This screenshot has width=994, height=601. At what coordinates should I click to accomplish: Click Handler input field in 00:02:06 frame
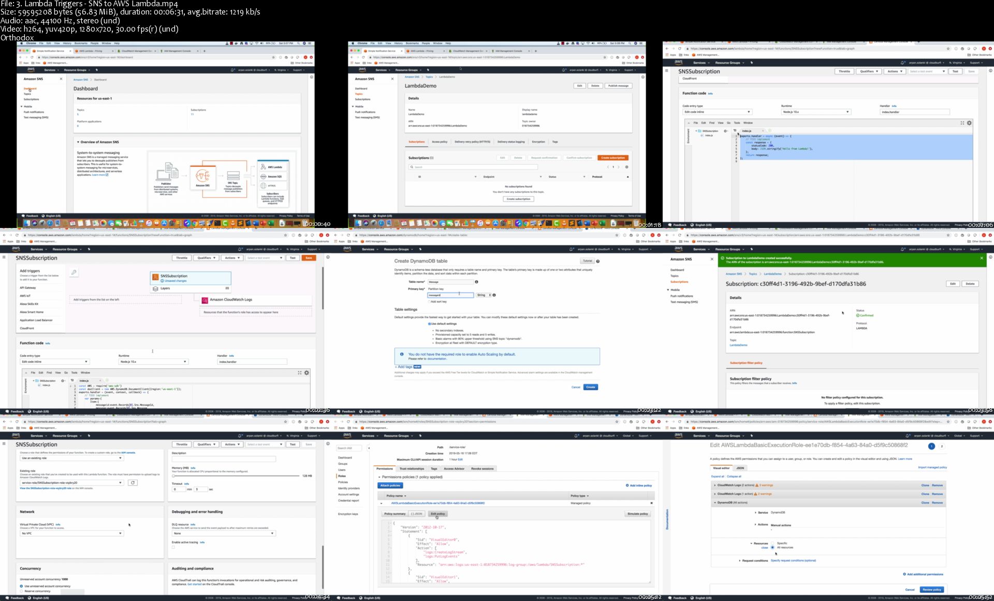[x=915, y=112]
